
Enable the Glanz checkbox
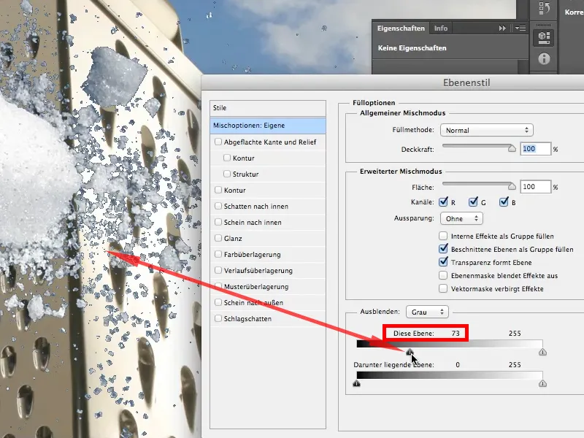218,238
